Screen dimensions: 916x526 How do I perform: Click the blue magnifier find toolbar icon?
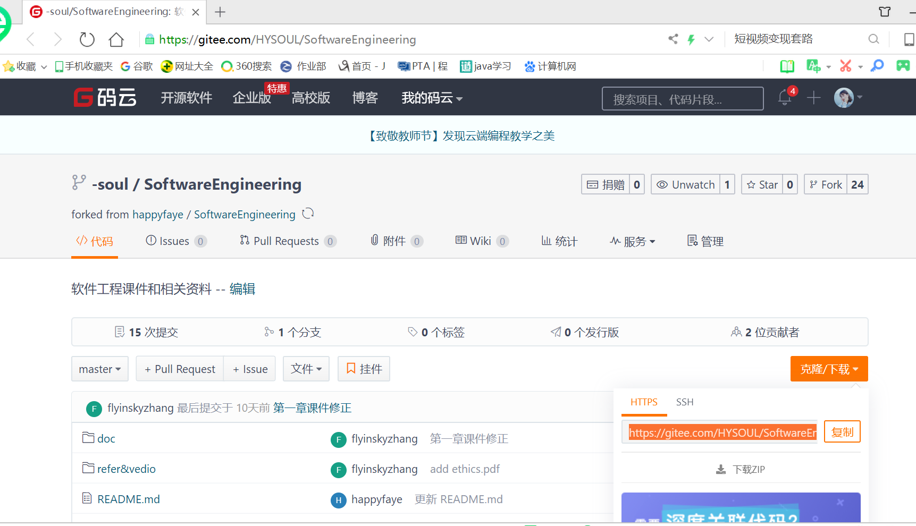(877, 66)
